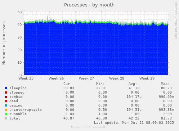Click total current value 40.87

click(69, 118)
